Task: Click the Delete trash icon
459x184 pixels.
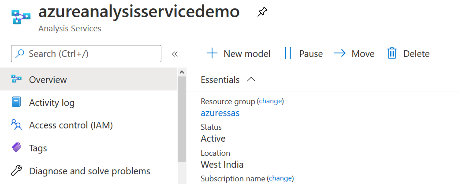Action: [392, 53]
